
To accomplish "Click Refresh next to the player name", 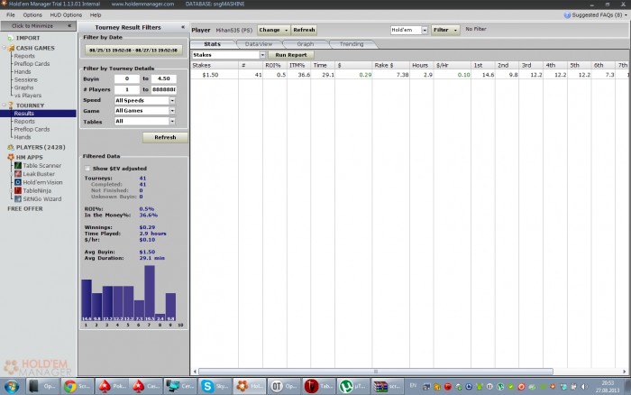I will [x=304, y=30].
